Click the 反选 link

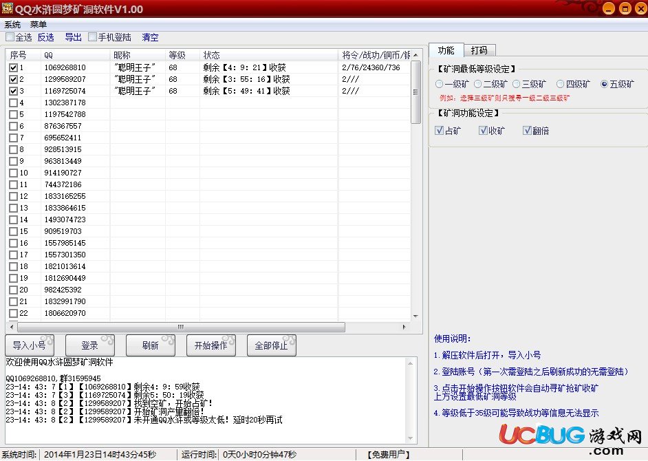(45, 38)
